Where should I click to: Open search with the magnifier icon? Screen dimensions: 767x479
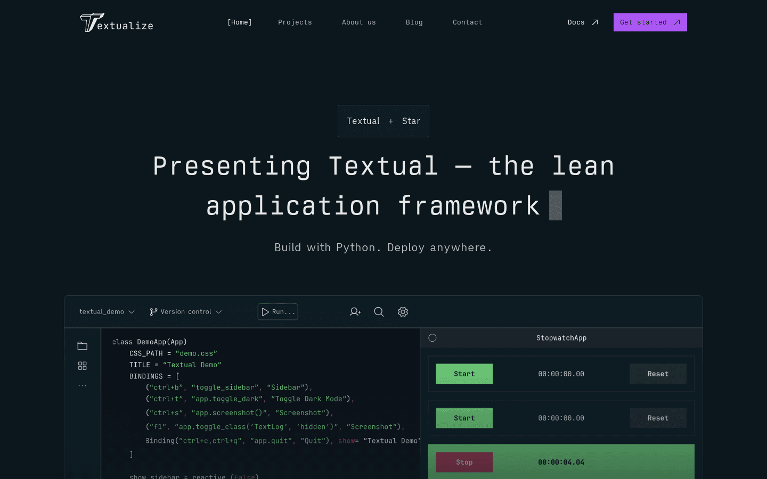click(379, 312)
